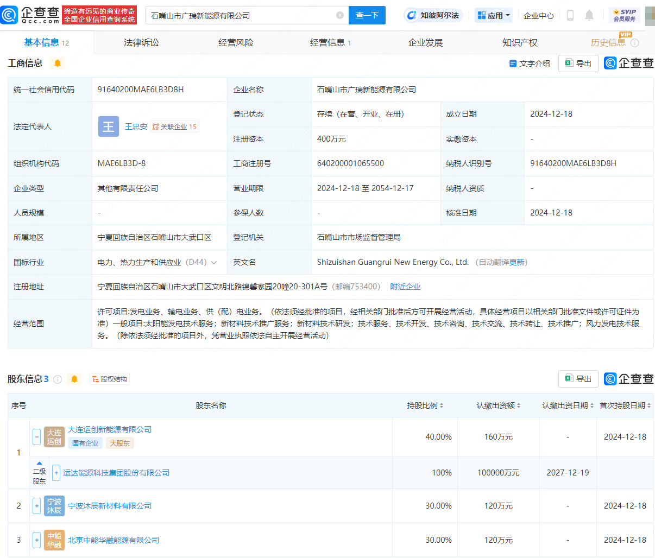Click the 宁波沐辰 company logo
The height and width of the screenshot is (558, 655).
click(54, 506)
